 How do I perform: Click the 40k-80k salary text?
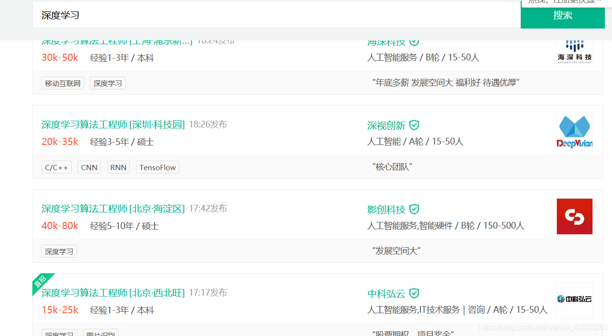click(60, 226)
